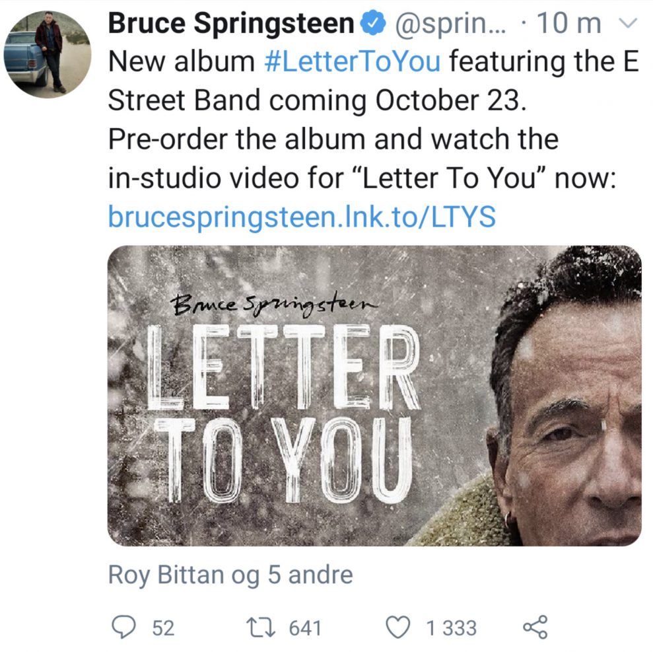Open the share icon options
Viewport: 653px width, 652px height.
tap(535, 627)
